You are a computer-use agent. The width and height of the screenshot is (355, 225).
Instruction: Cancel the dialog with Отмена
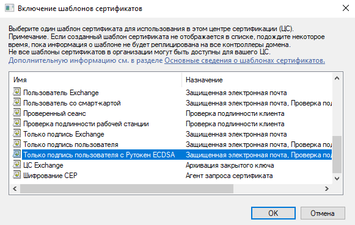[x=323, y=213]
